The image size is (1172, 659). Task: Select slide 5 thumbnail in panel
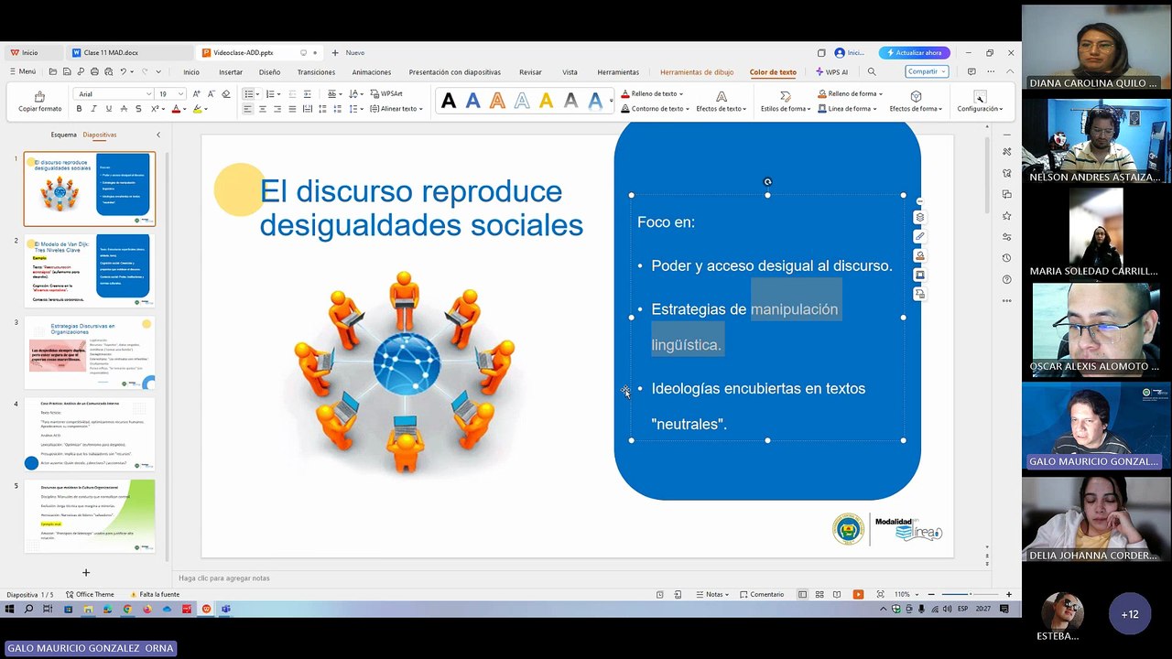click(x=90, y=516)
